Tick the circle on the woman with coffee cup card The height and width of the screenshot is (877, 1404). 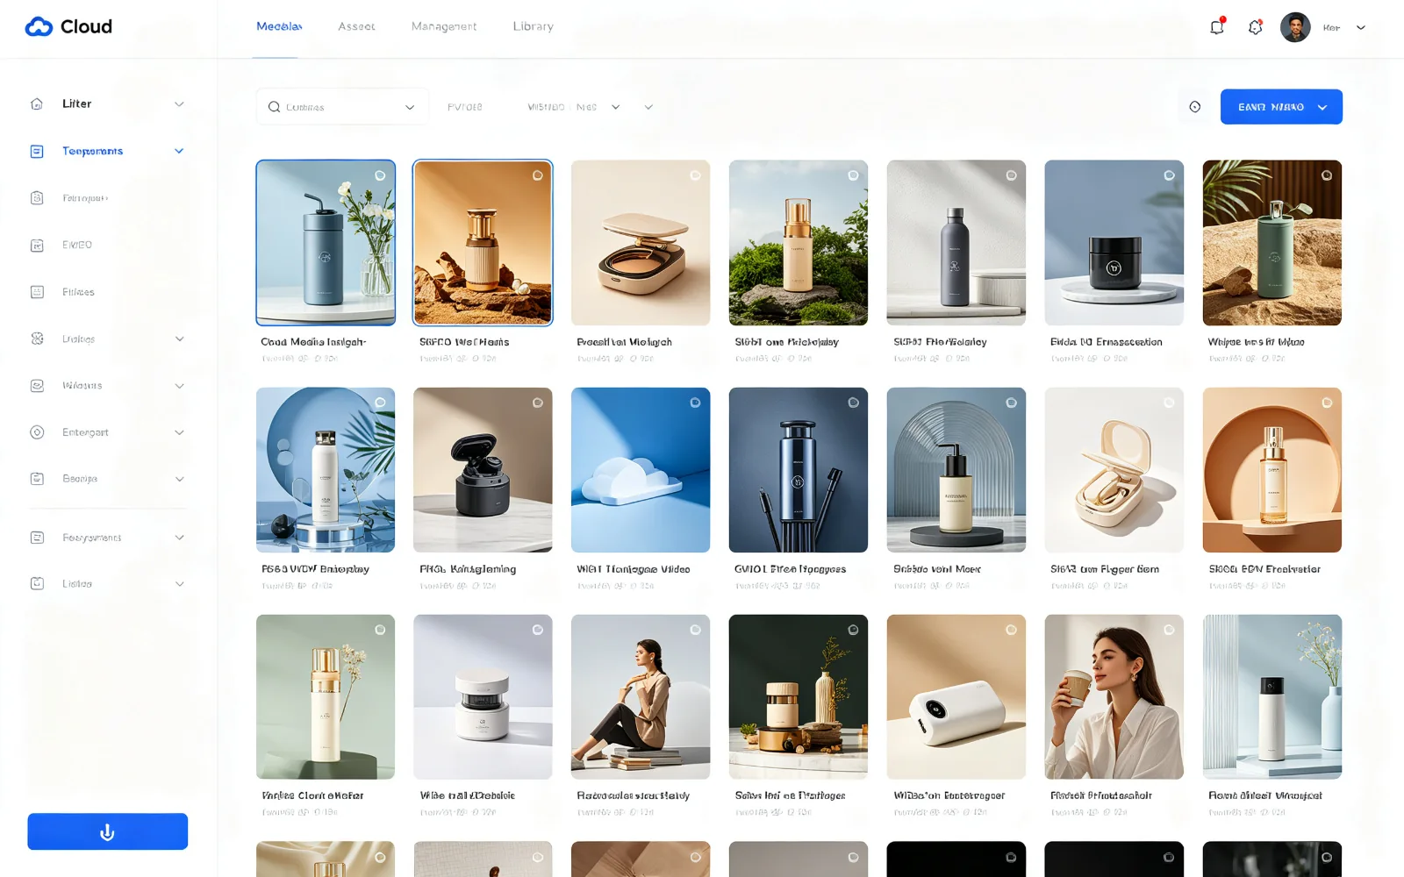pyautogui.click(x=1169, y=630)
